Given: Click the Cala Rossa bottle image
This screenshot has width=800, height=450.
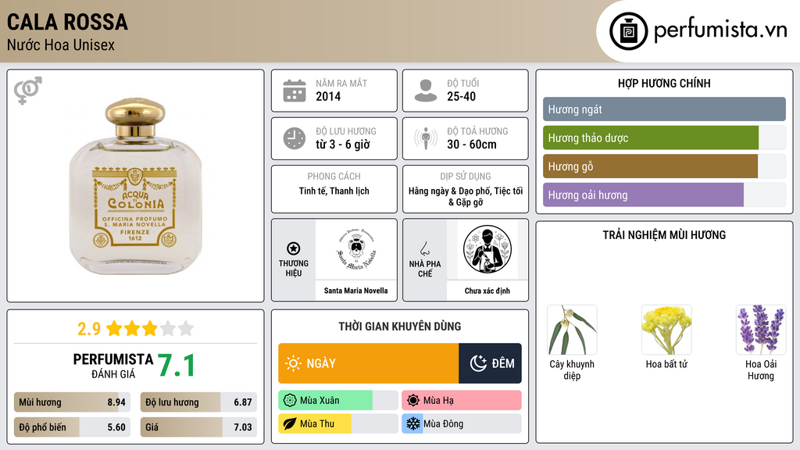Looking at the screenshot, I should click(135, 186).
